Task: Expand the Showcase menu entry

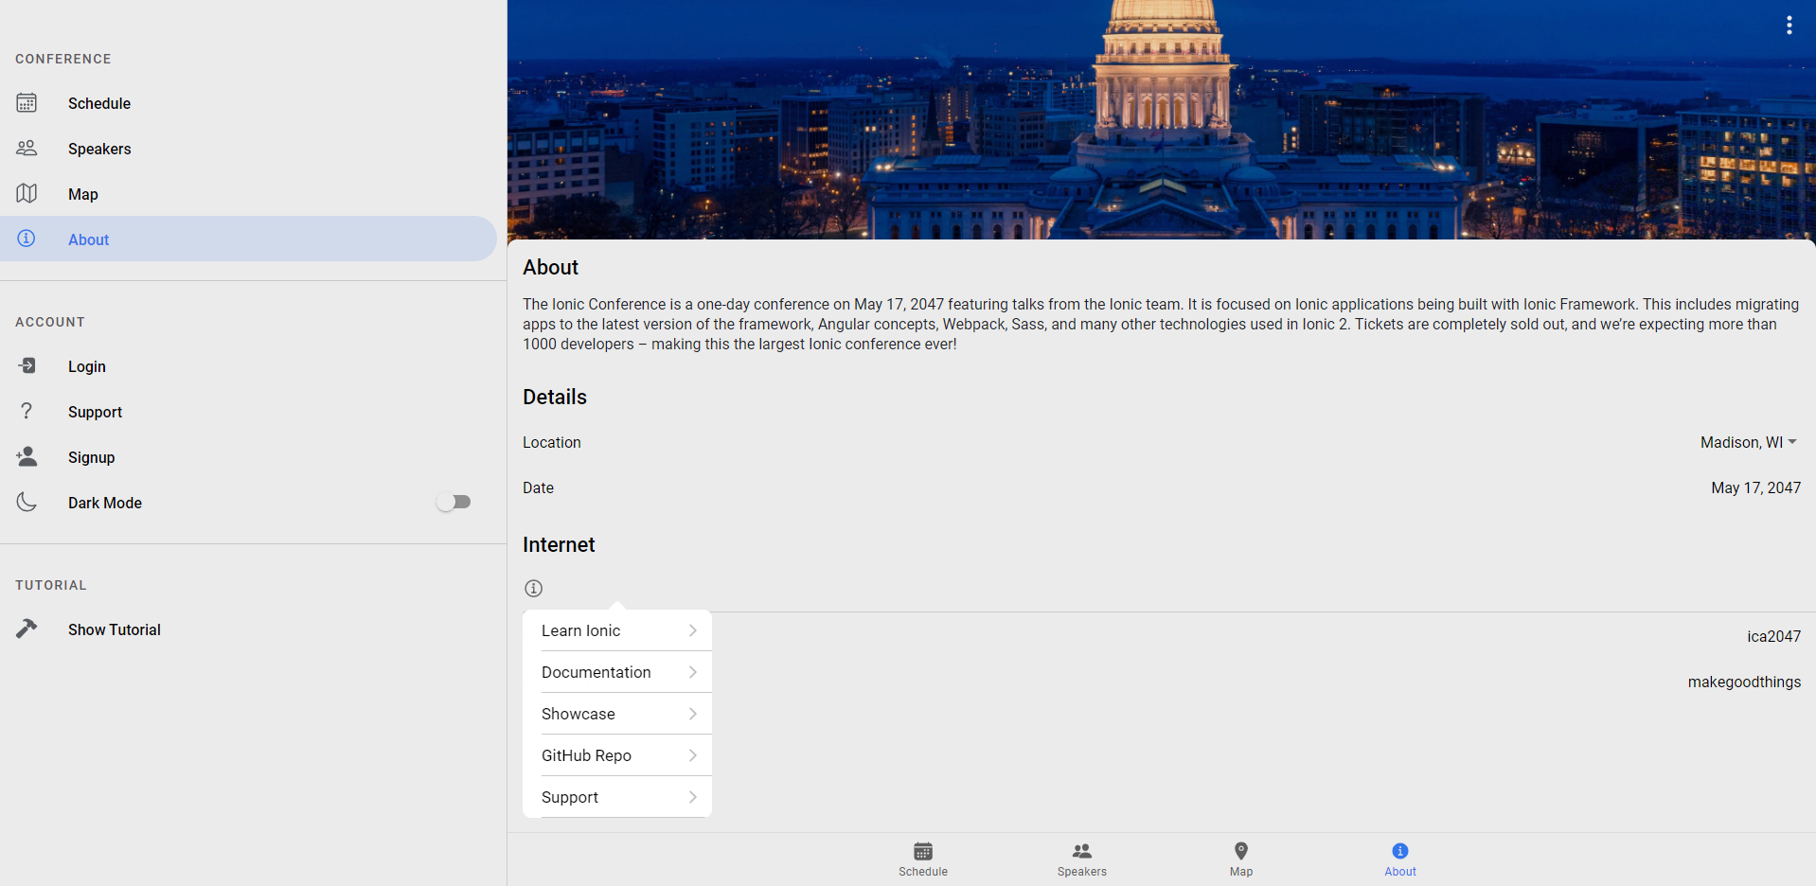Action: coord(616,713)
